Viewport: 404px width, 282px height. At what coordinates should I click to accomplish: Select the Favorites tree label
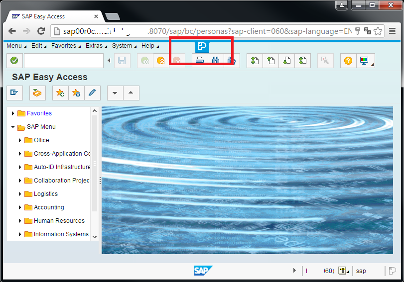point(39,113)
